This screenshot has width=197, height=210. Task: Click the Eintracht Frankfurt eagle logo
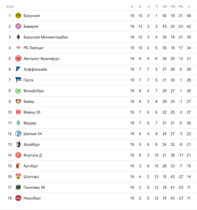[18, 59]
